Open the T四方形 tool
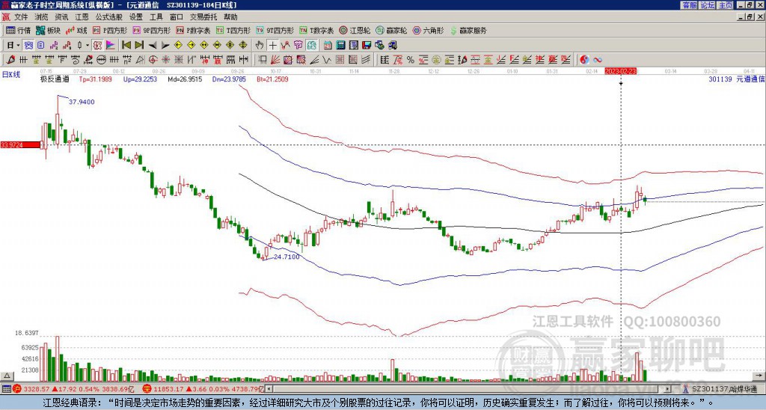Viewport: 766px width, 410px height. (233, 30)
